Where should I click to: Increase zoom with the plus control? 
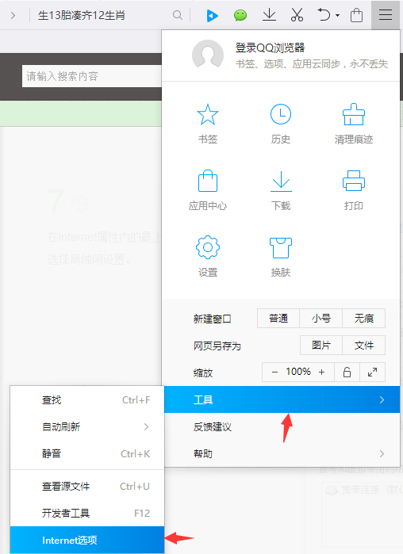pyautogui.click(x=321, y=372)
